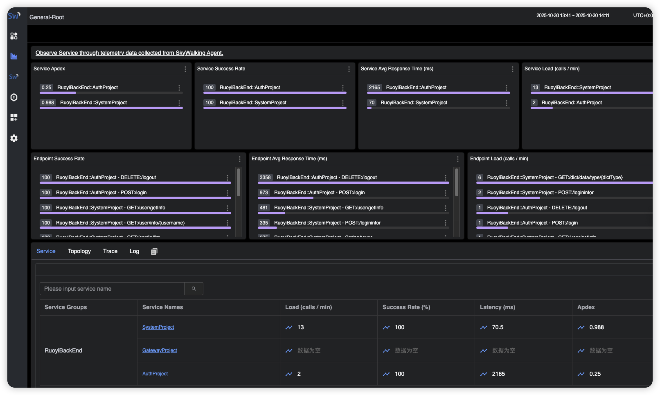Click the Apdex column header
Image resolution: width=660 pixels, height=395 pixels.
point(586,307)
